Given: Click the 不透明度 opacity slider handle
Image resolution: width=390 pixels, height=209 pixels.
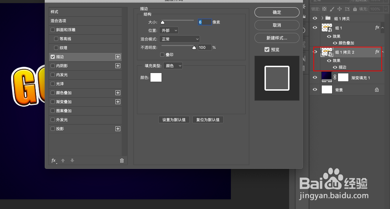Looking at the screenshot, I should [194, 47].
